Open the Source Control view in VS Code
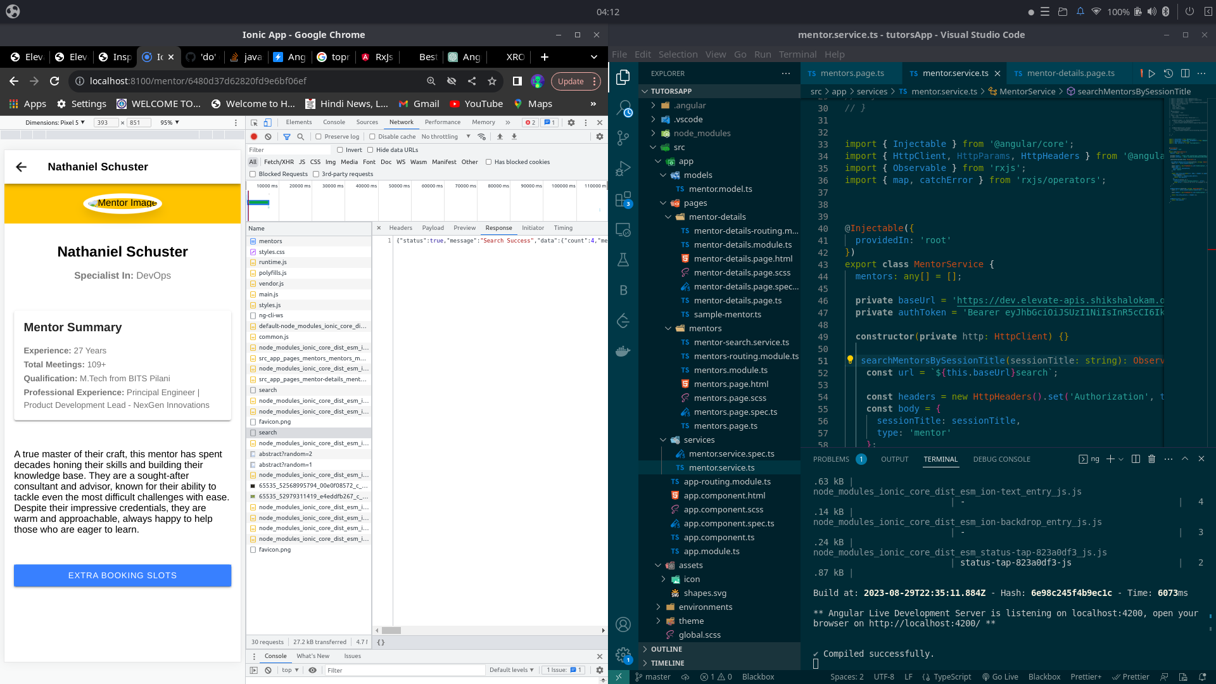 pos(623,138)
